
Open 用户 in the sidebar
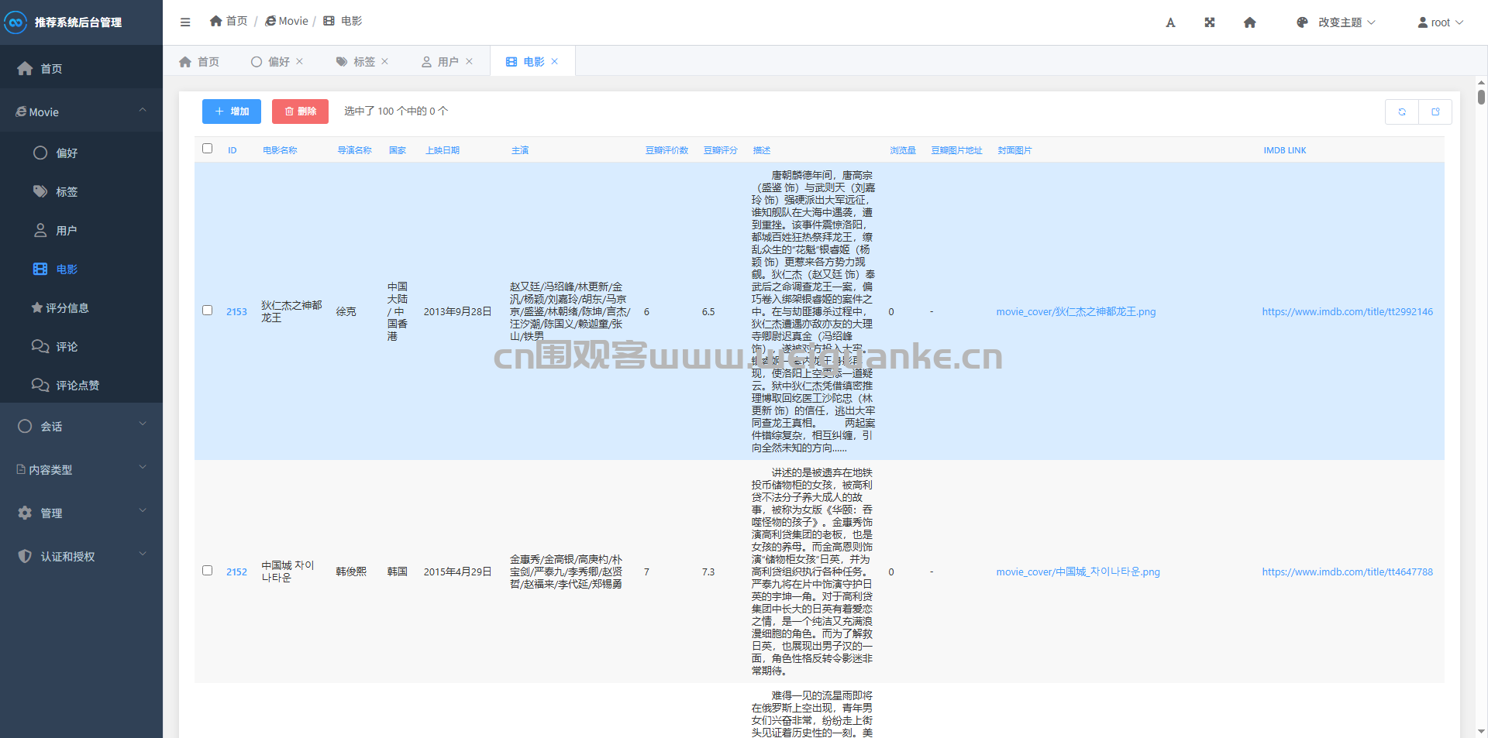(81, 230)
